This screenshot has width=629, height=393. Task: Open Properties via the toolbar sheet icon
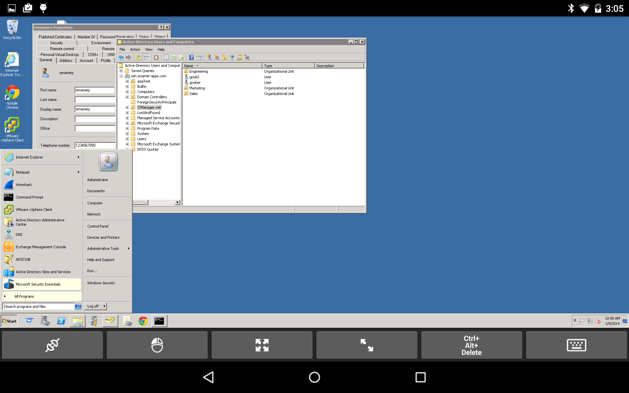pos(166,58)
